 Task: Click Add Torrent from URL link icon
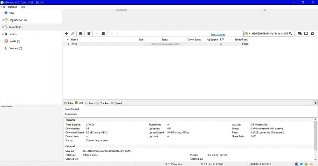pyautogui.click(x=73, y=34)
